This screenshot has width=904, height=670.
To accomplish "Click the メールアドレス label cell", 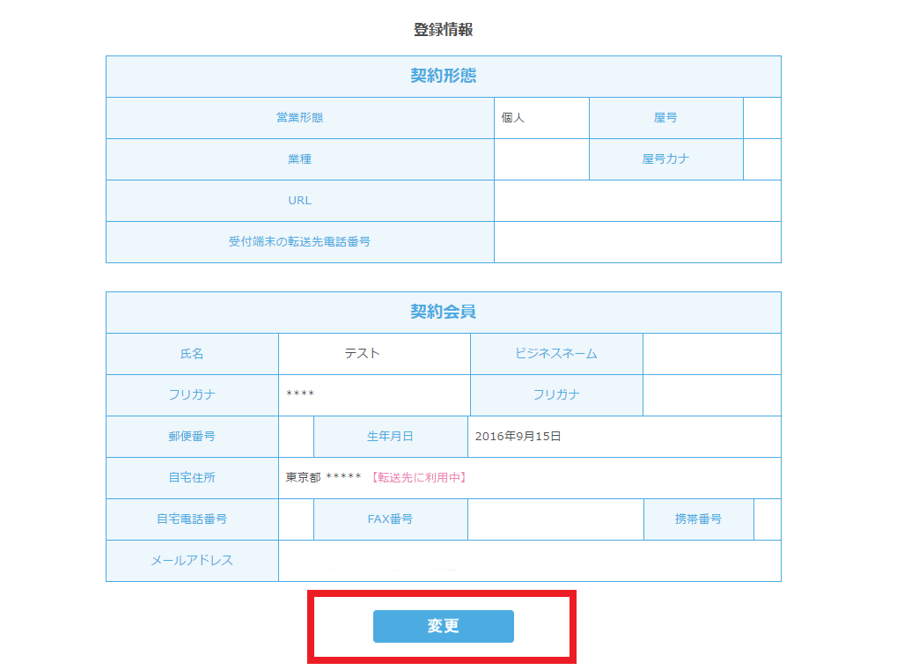I will [192, 560].
